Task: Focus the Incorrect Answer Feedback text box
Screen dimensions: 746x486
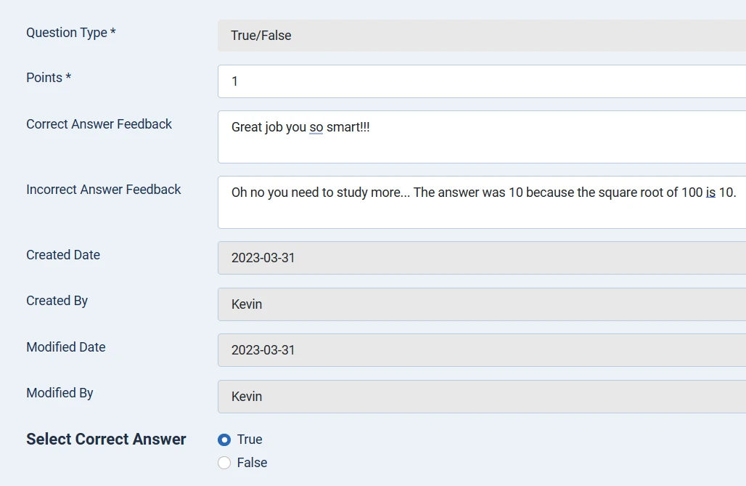Action: tap(479, 202)
